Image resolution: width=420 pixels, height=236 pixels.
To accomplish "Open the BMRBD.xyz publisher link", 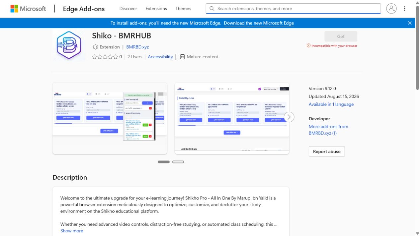I will [x=137, y=47].
